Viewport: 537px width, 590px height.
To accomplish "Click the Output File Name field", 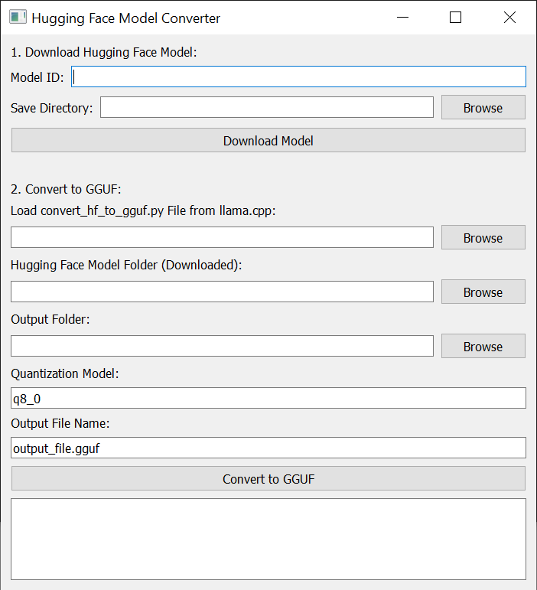I will (268, 448).
